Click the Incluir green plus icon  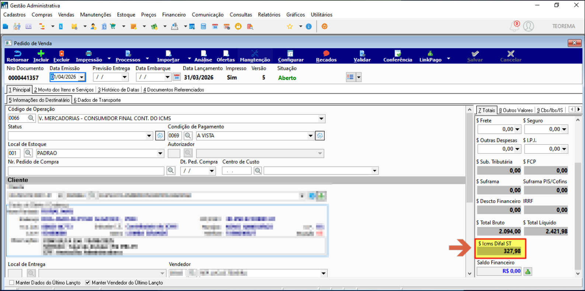click(41, 54)
